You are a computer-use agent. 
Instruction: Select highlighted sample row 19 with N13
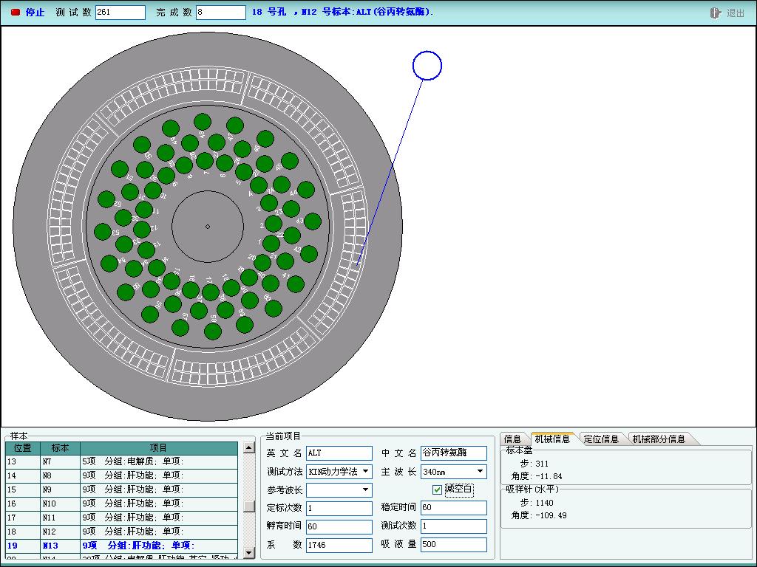[122, 546]
